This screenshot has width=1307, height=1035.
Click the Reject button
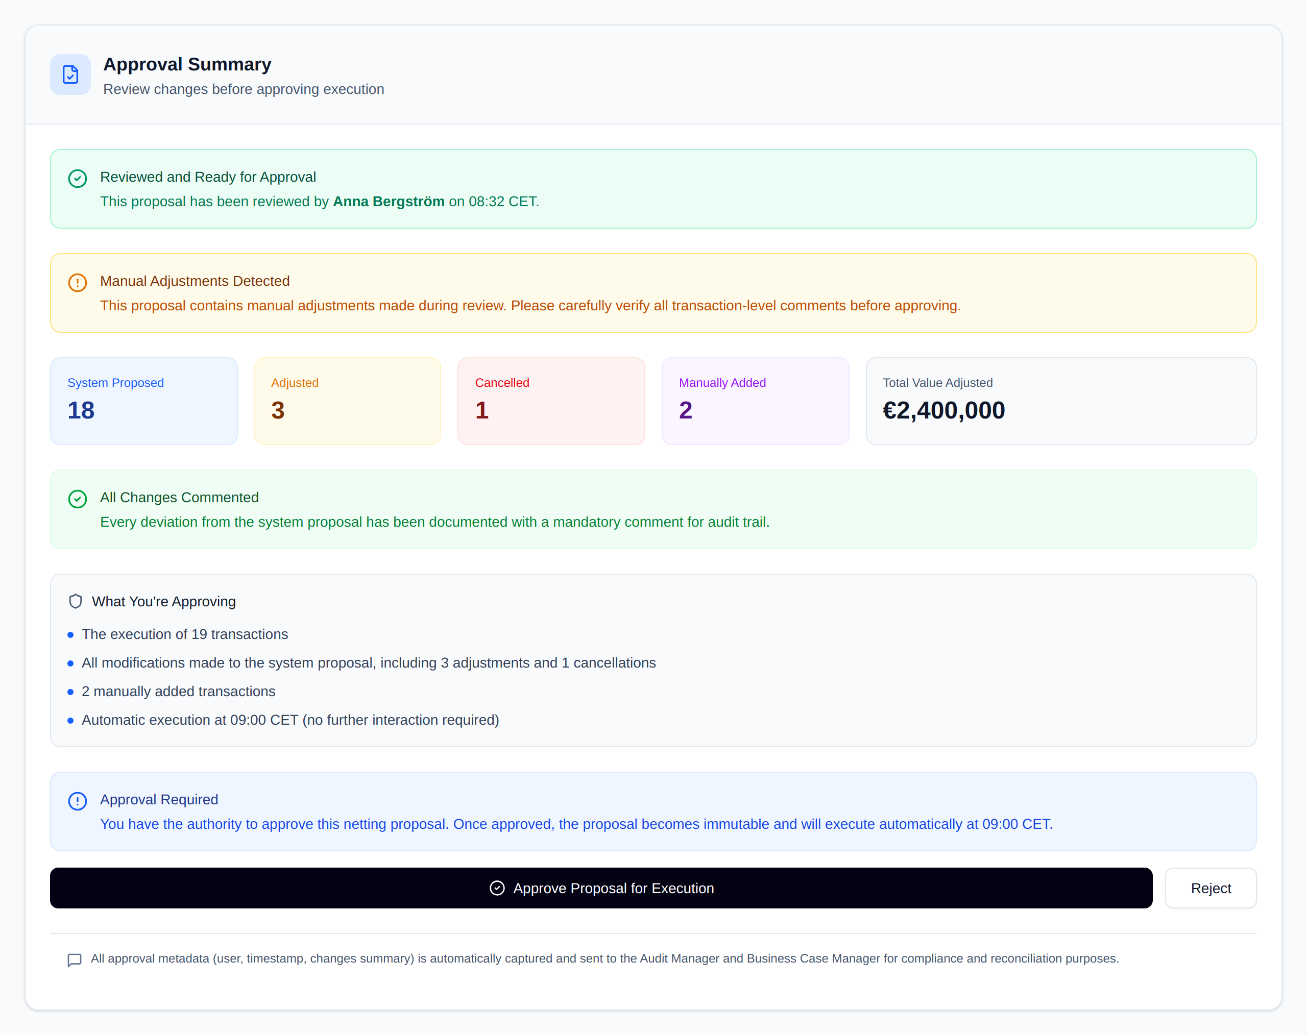(1210, 888)
